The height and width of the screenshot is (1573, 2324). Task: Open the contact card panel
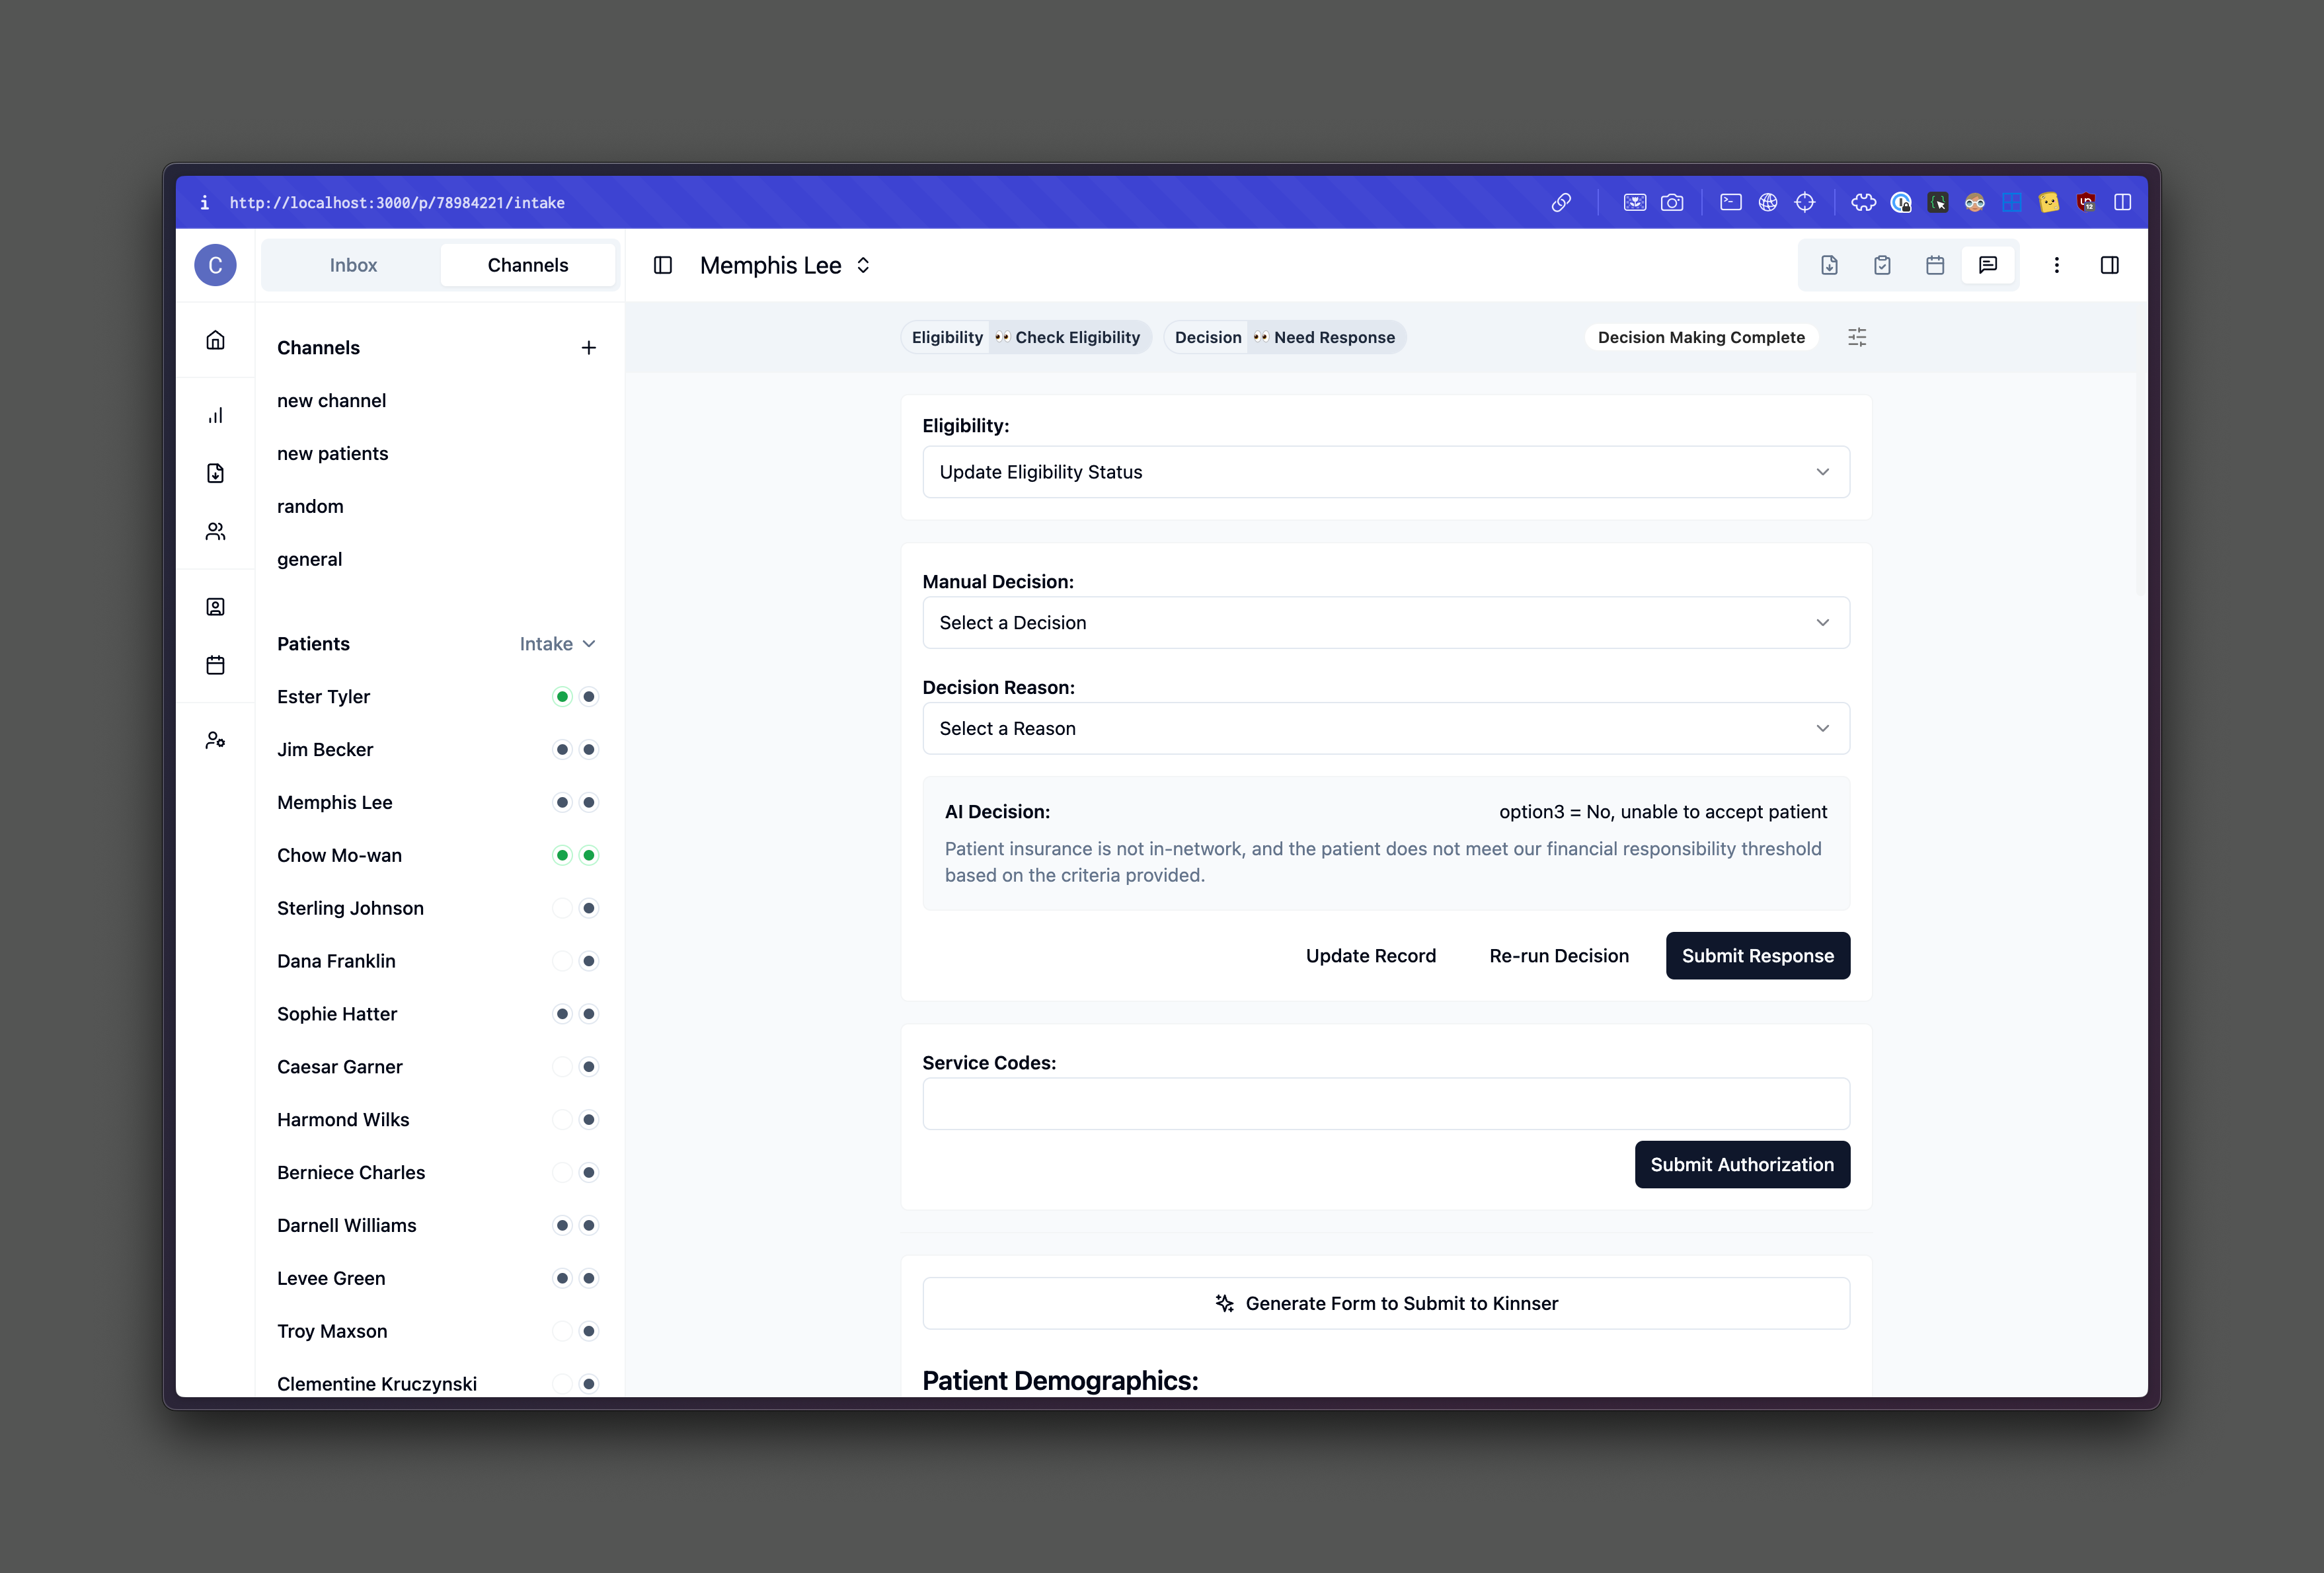click(x=216, y=605)
